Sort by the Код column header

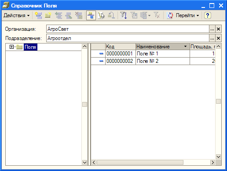121,47
